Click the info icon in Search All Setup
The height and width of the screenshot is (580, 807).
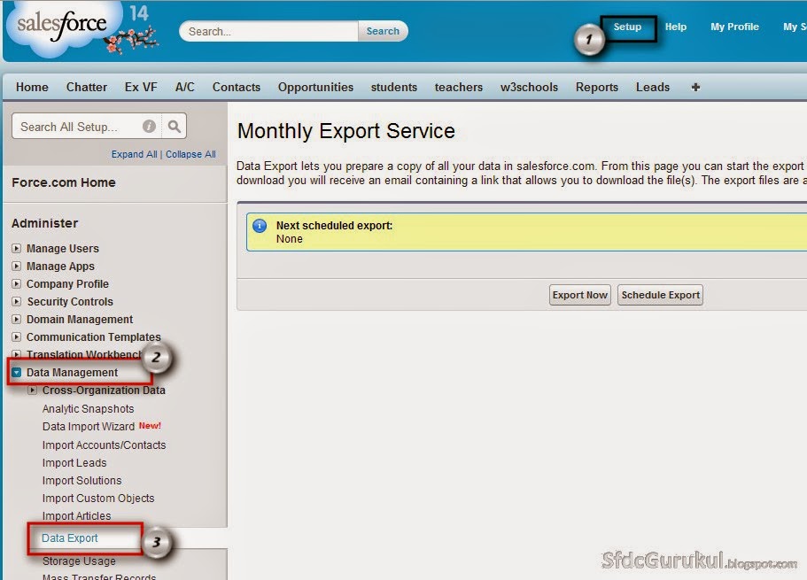[x=149, y=126]
